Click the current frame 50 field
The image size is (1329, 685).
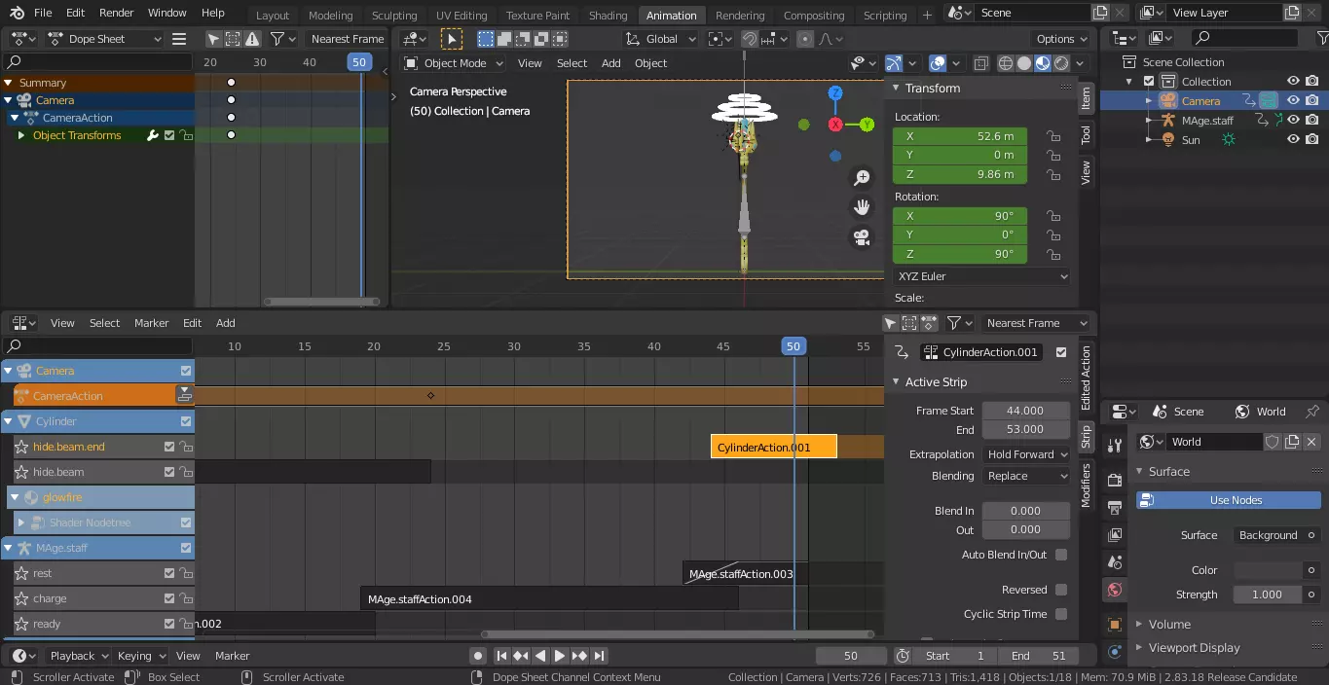(x=851, y=656)
